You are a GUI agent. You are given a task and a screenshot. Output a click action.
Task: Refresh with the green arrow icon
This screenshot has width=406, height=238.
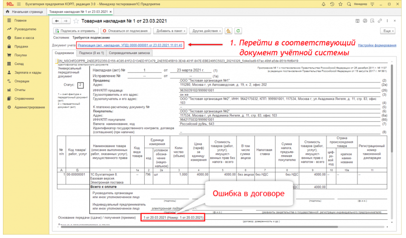tap(238, 31)
